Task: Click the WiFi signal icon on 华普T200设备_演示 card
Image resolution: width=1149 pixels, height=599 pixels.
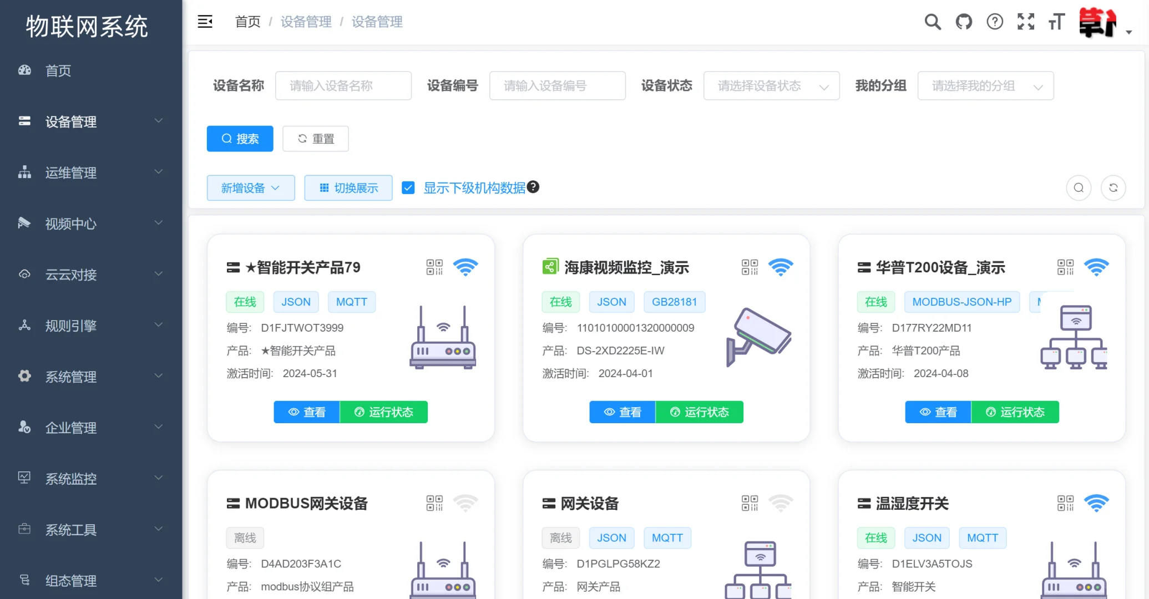Action: (1096, 267)
